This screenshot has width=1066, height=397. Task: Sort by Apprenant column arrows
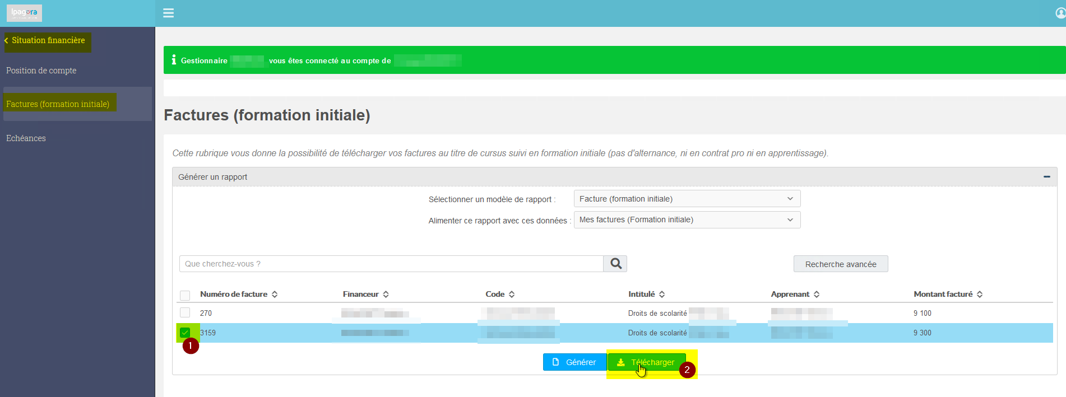point(817,295)
